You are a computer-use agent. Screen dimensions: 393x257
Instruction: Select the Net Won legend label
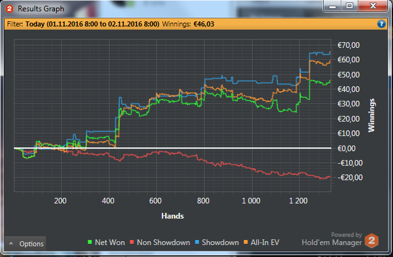[110, 243]
